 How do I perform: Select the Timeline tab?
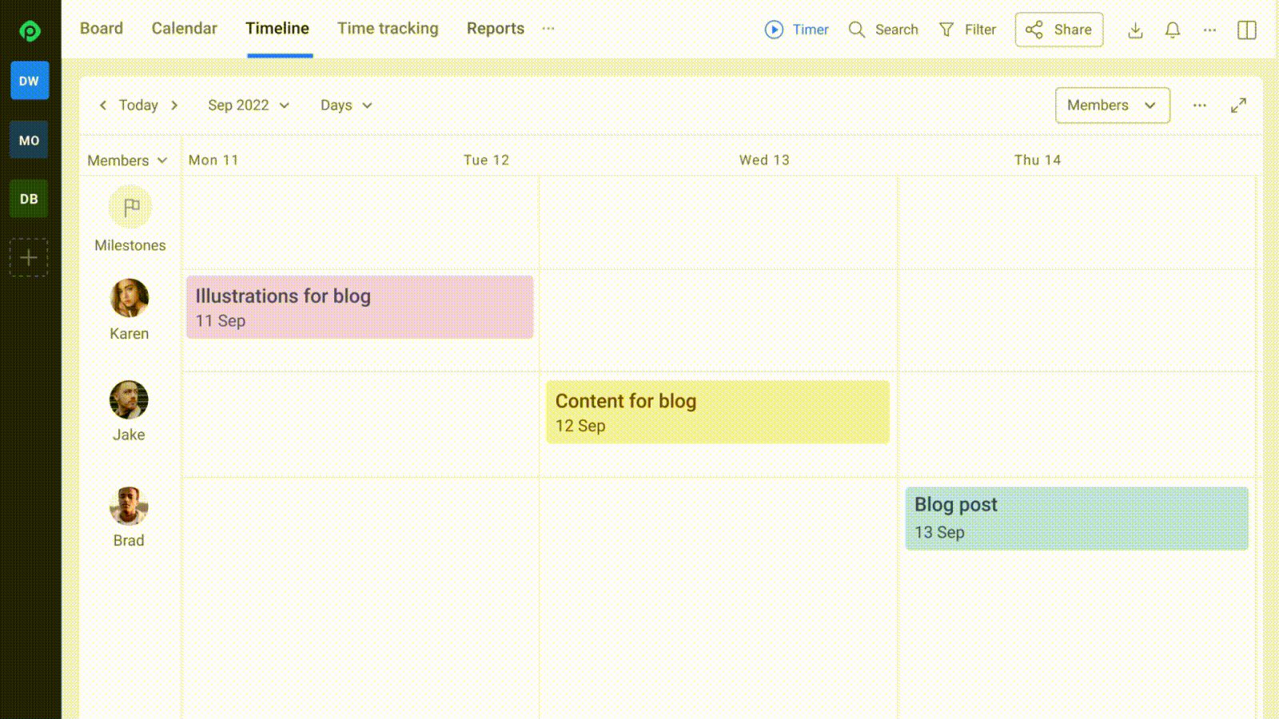coord(277,29)
